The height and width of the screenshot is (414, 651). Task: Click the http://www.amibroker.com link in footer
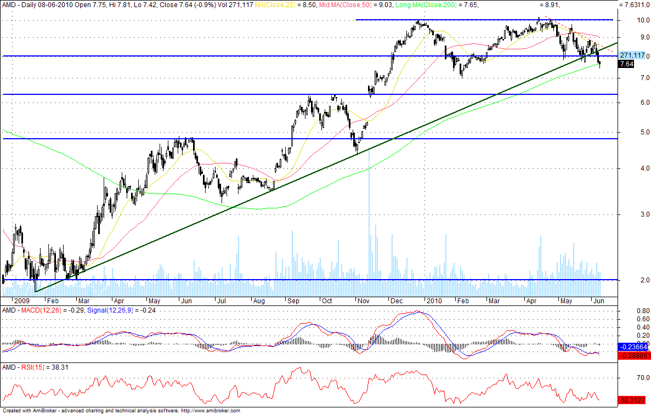pos(211,411)
